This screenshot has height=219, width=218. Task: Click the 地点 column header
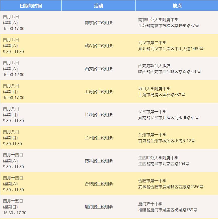(x=177, y=6)
